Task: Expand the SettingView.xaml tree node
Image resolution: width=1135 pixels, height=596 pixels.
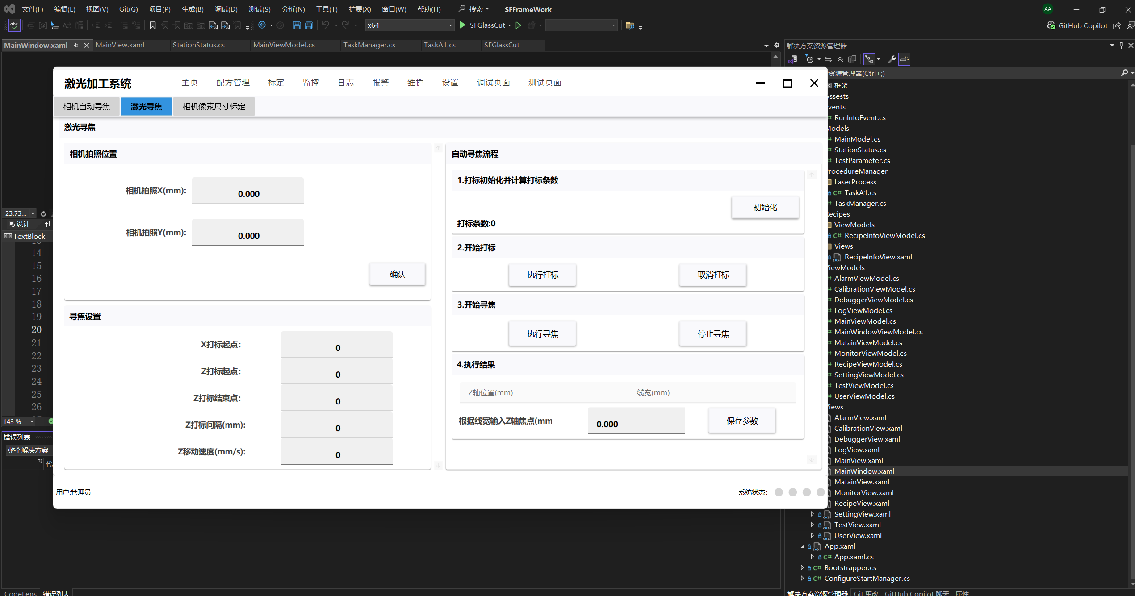Action: pyautogui.click(x=812, y=514)
